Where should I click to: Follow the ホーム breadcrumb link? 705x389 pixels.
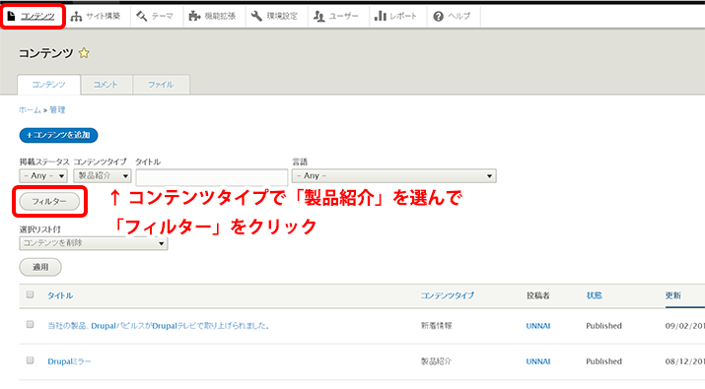30,109
